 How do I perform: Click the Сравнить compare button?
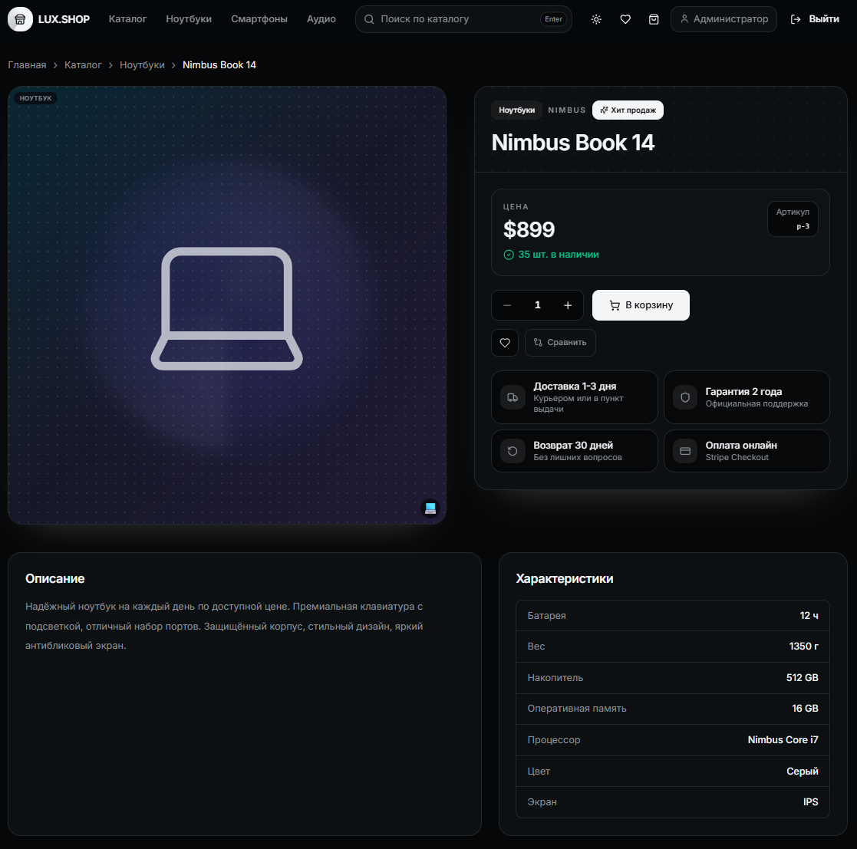(x=560, y=343)
